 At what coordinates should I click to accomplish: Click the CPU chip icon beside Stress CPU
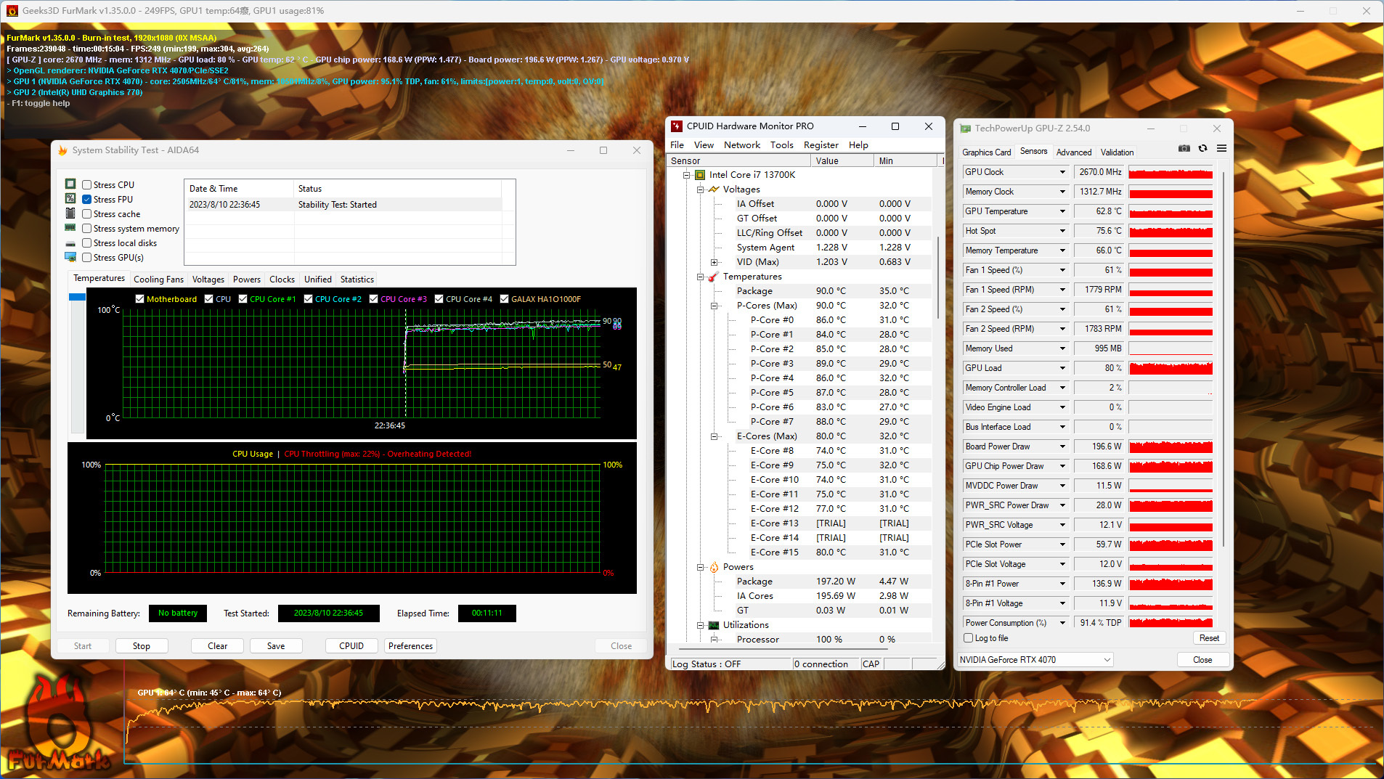tap(70, 184)
